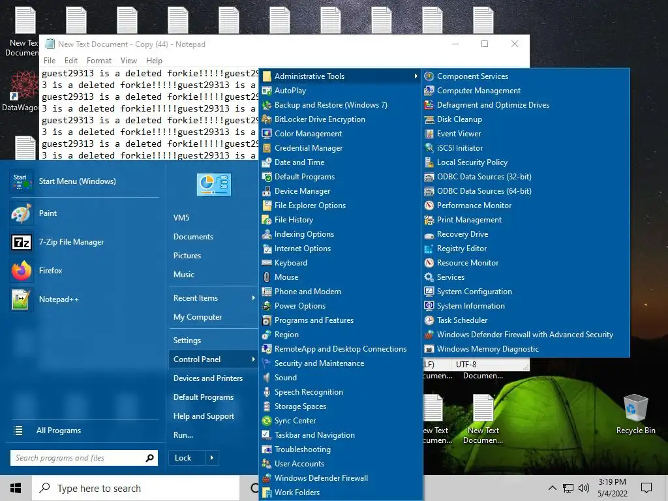Click the search magnifier in Start menu
The image size is (668, 501).
coord(149,458)
